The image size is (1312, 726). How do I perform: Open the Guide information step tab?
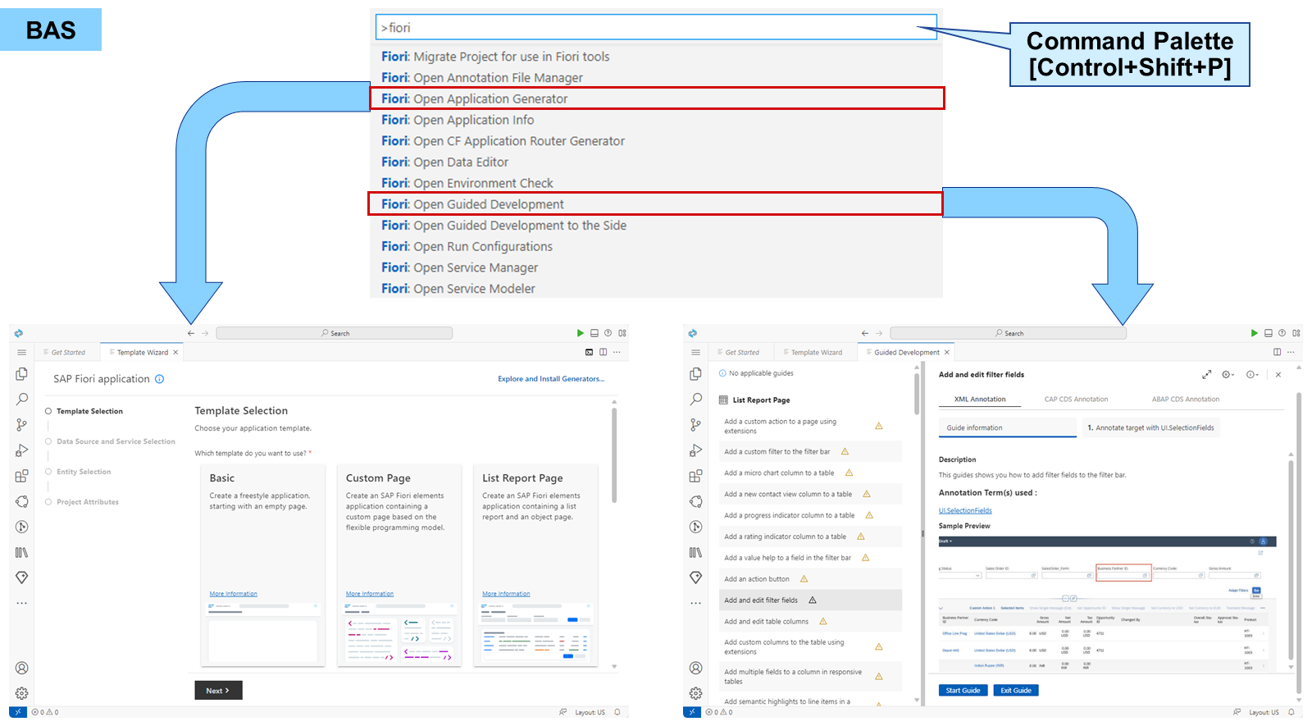pos(1008,427)
